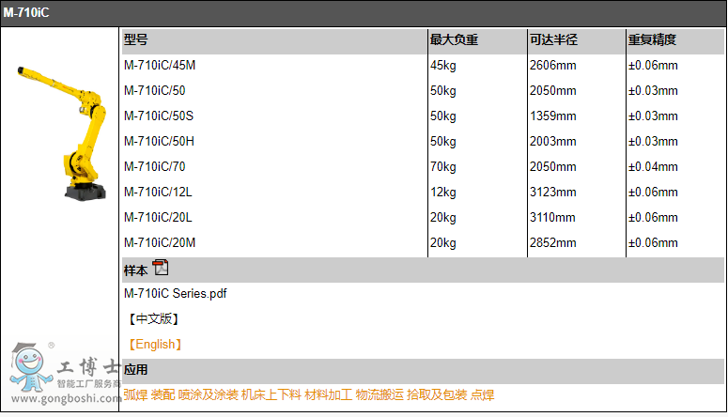
Task: Open the PDF icon next to 样本
Action: tap(161, 268)
